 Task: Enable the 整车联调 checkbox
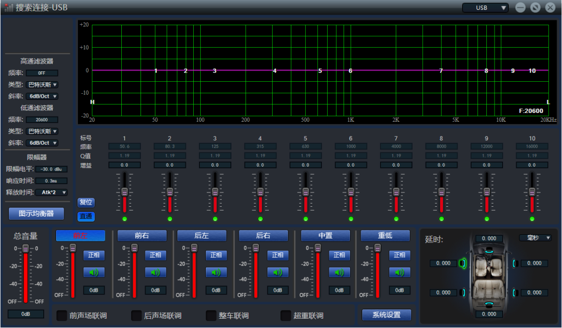tap(211, 315)
